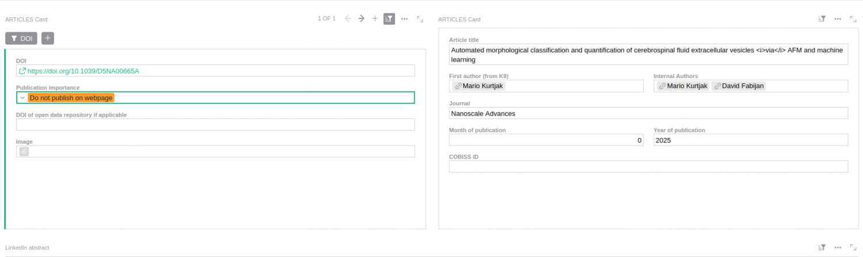Viewport: 863px width, 257px height.
Task: Open the DOI link https://doi.org/10.1039/D5NA00665A
Action: (83, 71)
